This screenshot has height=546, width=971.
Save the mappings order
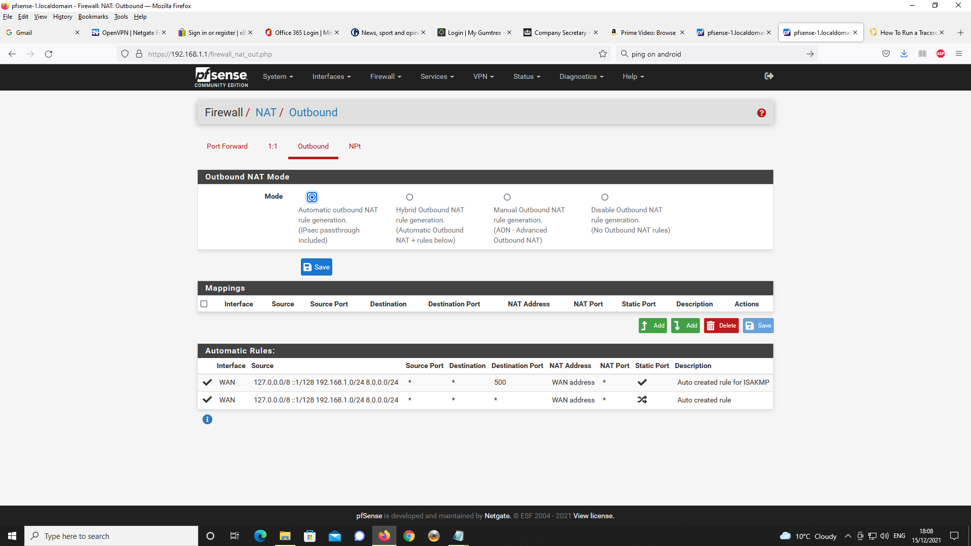758,326
